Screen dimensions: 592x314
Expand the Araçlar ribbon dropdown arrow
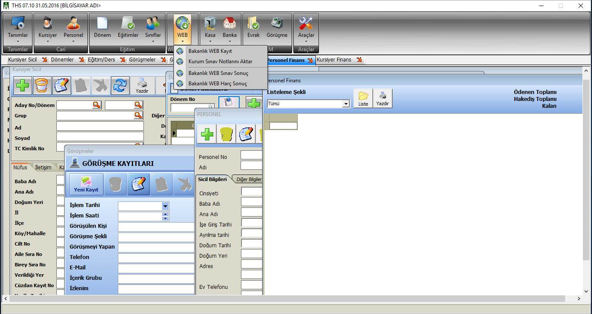tap(306, 42)
